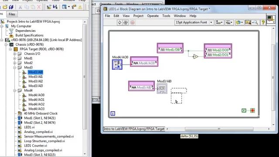
Task: Collapse the Mod3 folder in the tree
Action: (x=15, y=68)
